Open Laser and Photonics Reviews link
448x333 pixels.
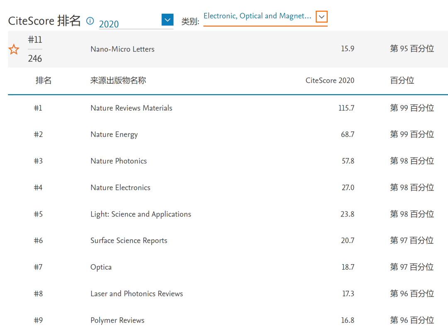[136, 294]
